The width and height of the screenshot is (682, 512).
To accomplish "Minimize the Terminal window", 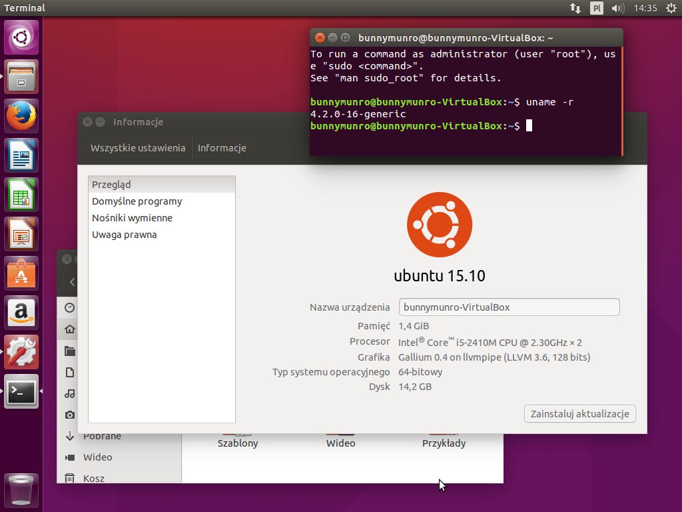I will click(332, 38).
